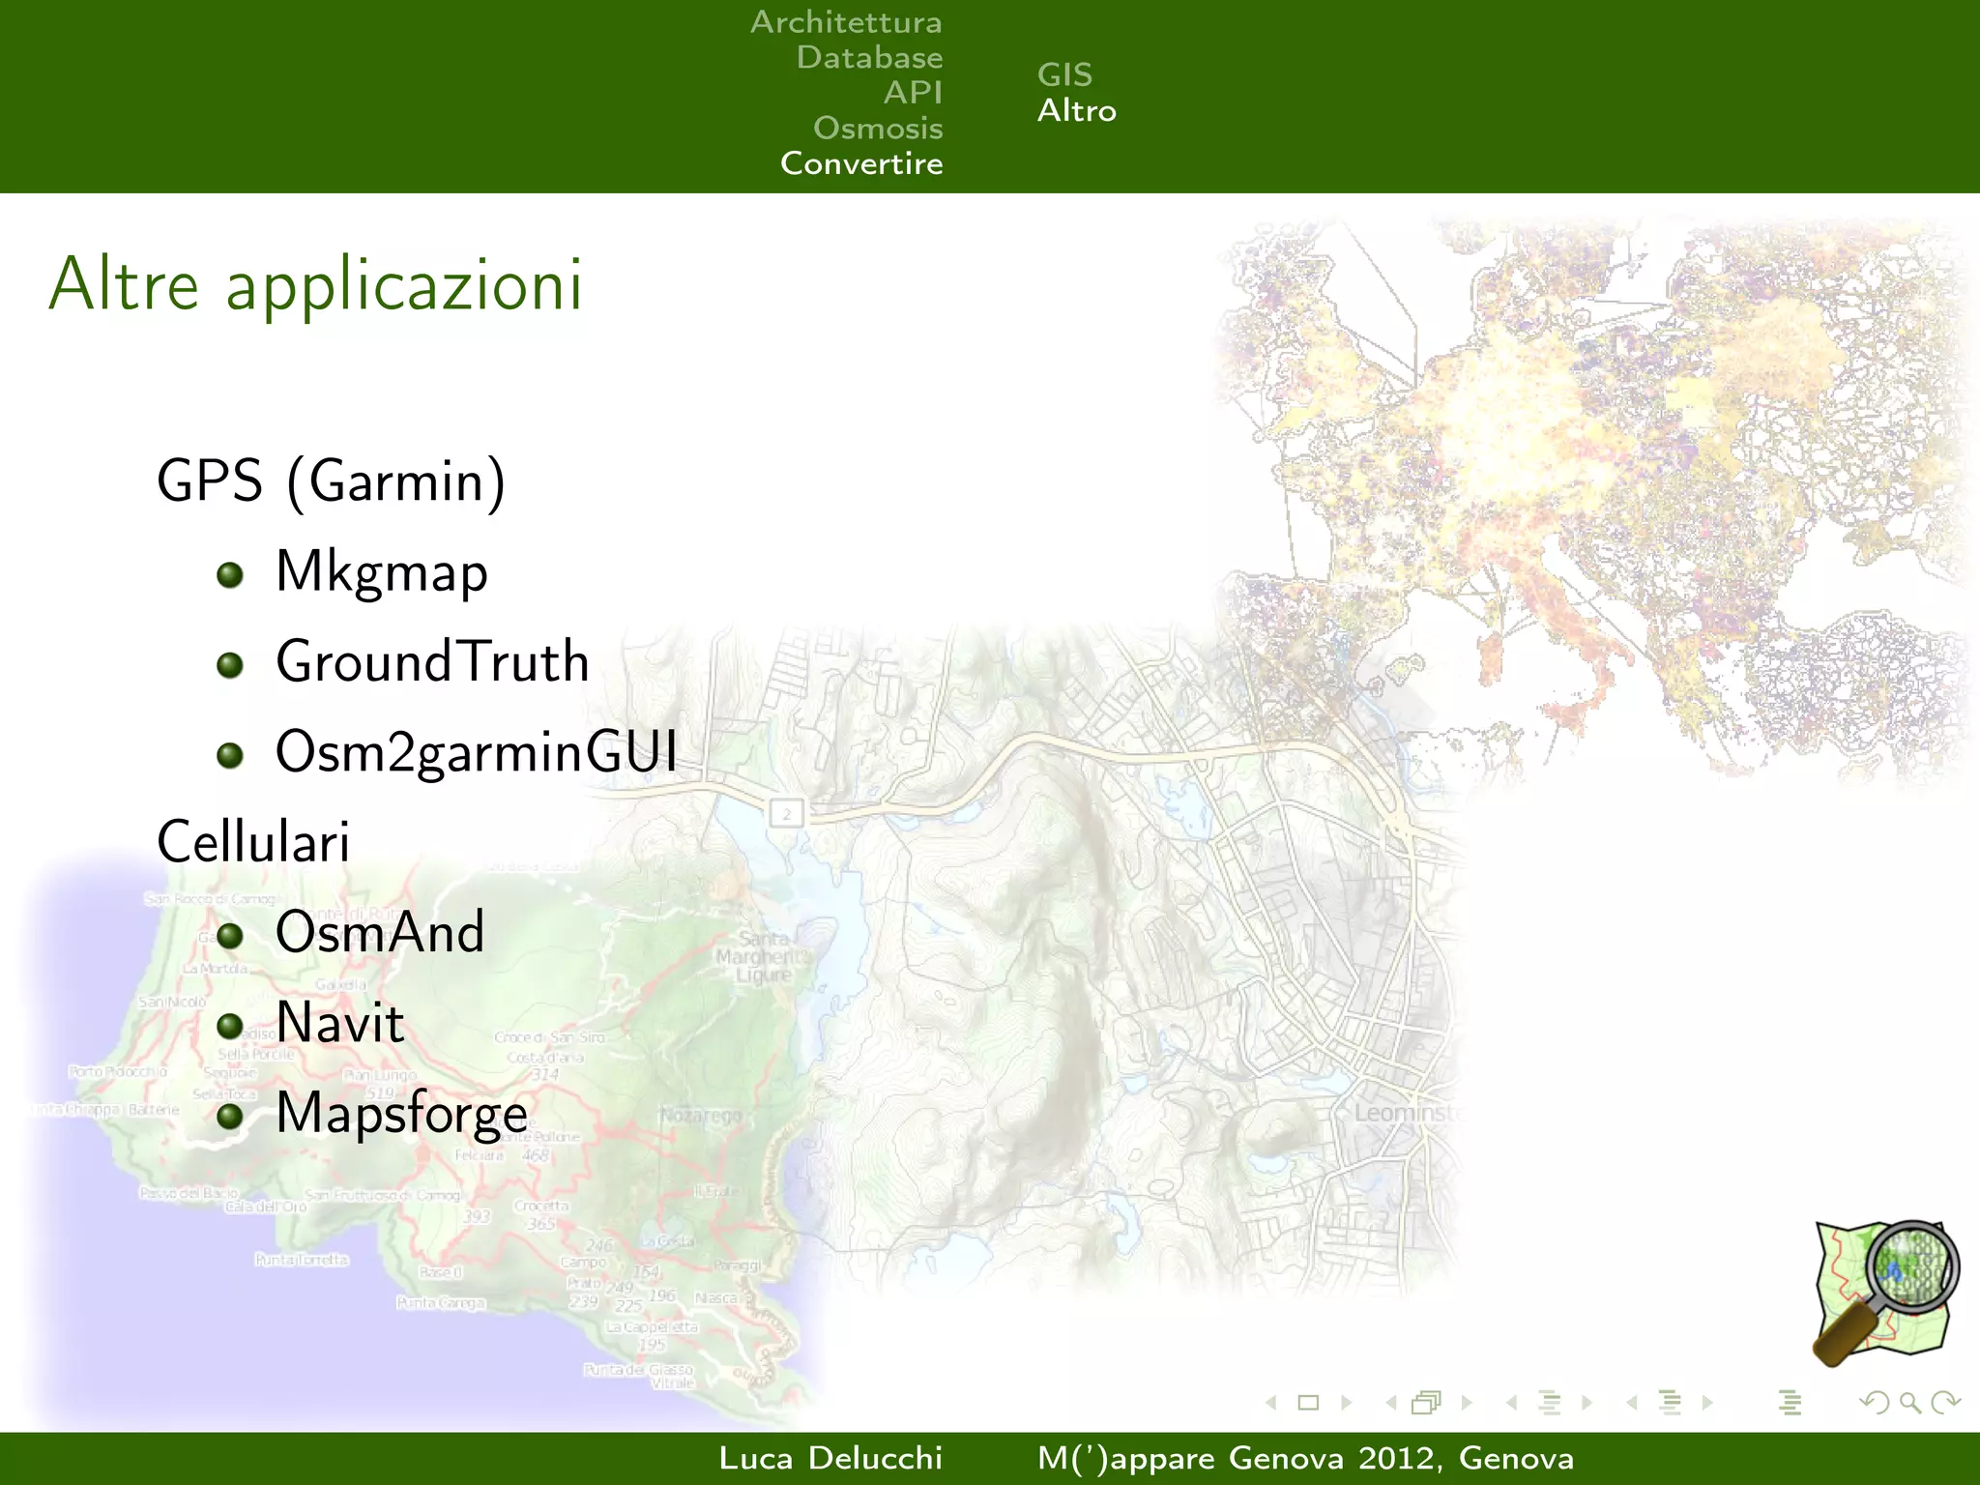The width and height of the screenshot is (1980, 1485).
Task: Click the 'OsmAnd' bullet item
Action: point(380,932)
